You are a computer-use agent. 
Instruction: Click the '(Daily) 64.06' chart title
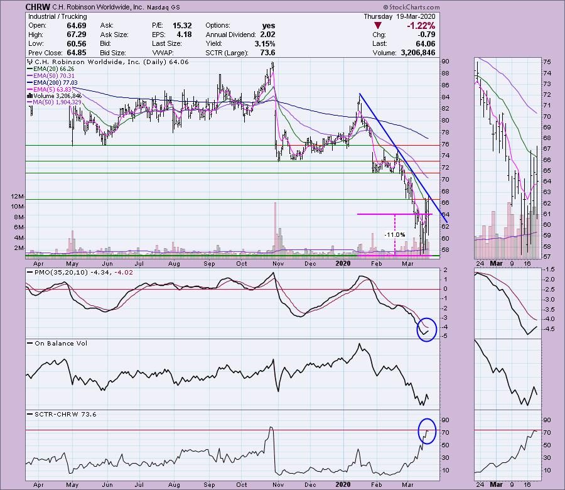click(x=166, y=62)
